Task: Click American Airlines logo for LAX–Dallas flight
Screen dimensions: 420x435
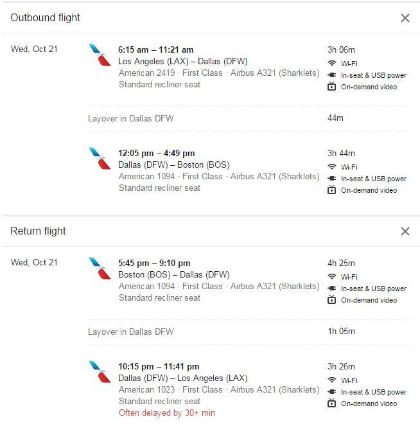Action: click(100, 55)
